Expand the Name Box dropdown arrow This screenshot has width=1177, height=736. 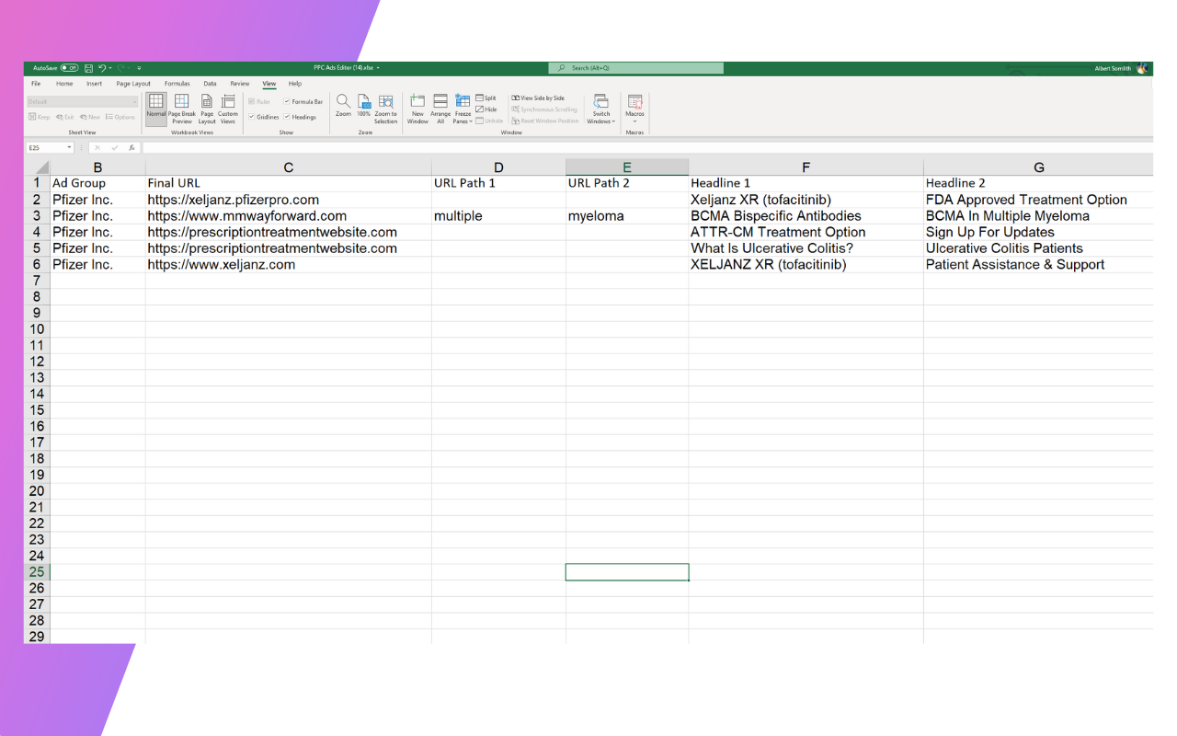69,147
